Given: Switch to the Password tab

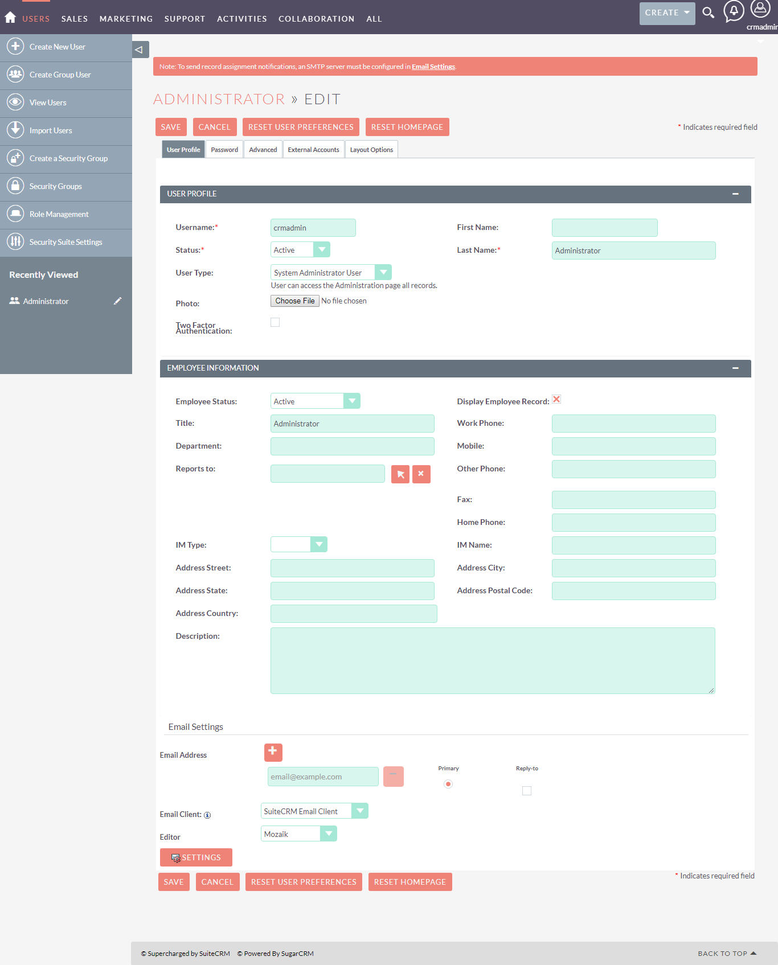Looking at the screenshot, I should coord(224,149).
